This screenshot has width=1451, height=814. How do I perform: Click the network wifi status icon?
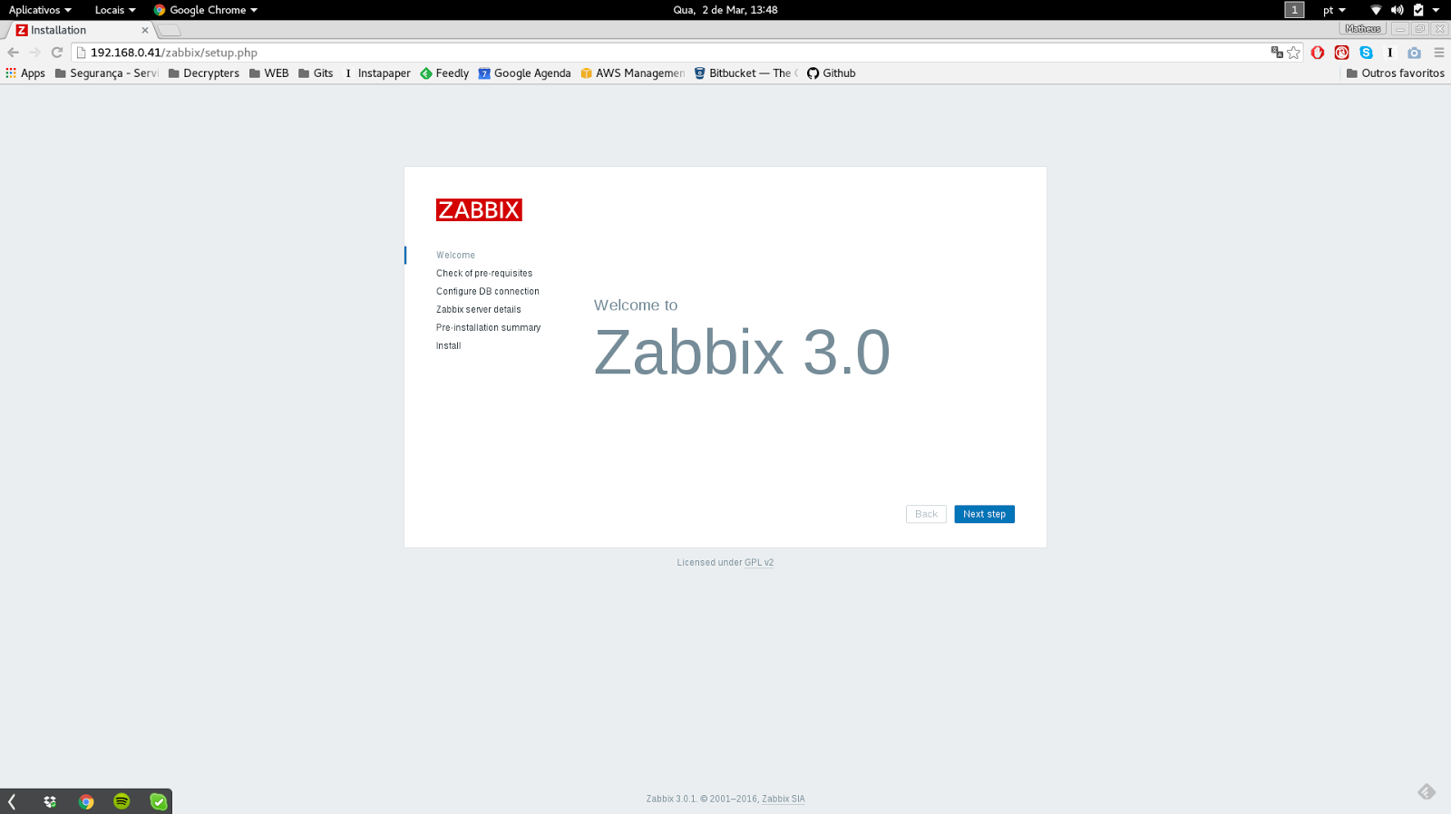[1376, 10]
